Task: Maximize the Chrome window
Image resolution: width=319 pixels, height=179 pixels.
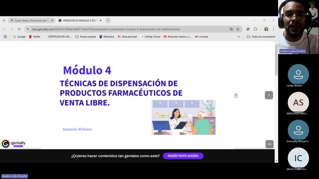Action: 264,20
